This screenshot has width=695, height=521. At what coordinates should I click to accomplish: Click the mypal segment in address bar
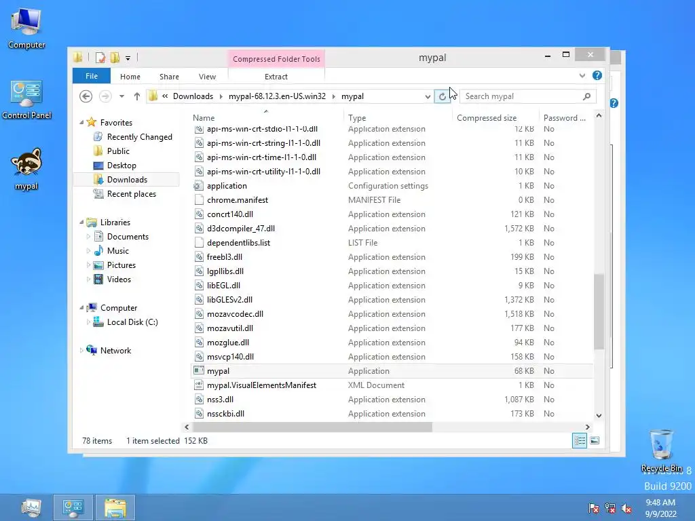(x=352, y=96)
